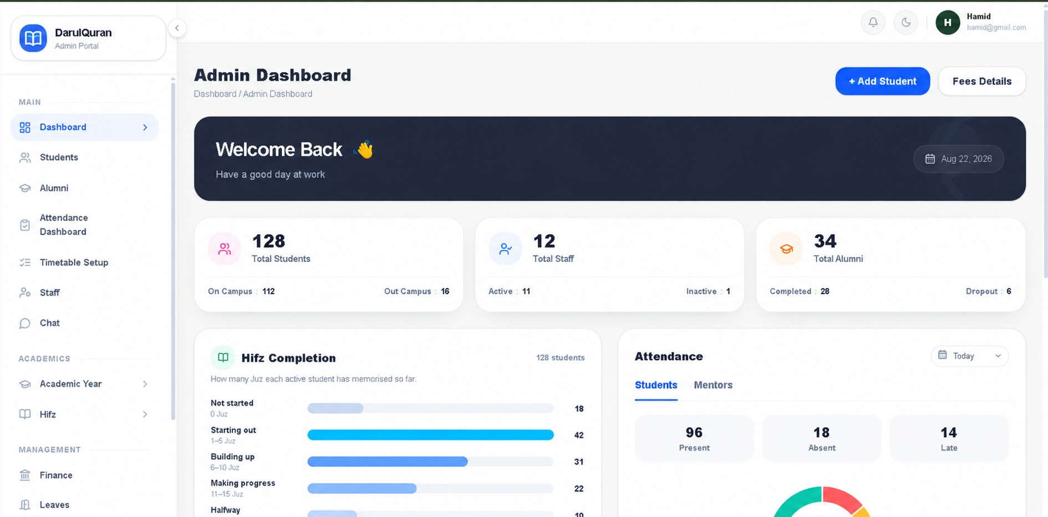Click the waving hand emoji
The width and height of the screenshot is (1048, 517).
click(x=364, y=149)
